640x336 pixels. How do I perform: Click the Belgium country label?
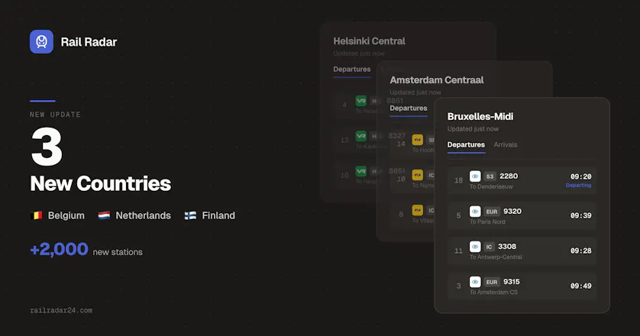[x=66, y=215]
